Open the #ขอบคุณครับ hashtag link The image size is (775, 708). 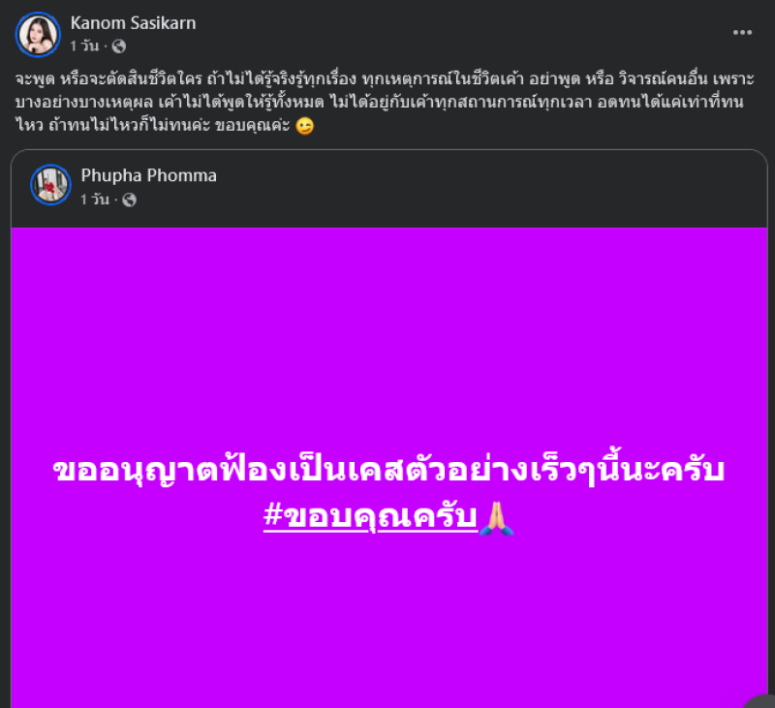click(370, 517)
